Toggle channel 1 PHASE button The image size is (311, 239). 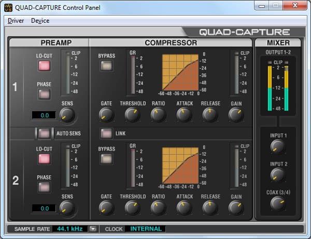pos(44,94)
